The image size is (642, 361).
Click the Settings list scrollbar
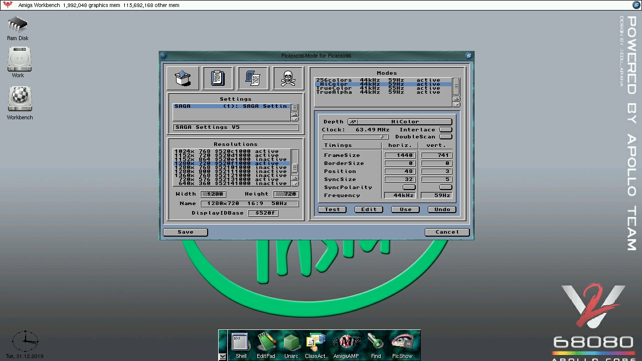[295, 107]
